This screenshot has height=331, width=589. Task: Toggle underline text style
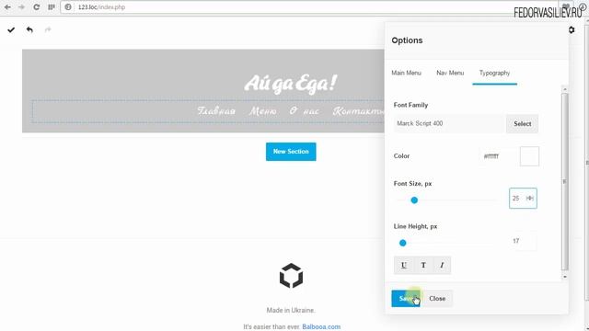403,266
